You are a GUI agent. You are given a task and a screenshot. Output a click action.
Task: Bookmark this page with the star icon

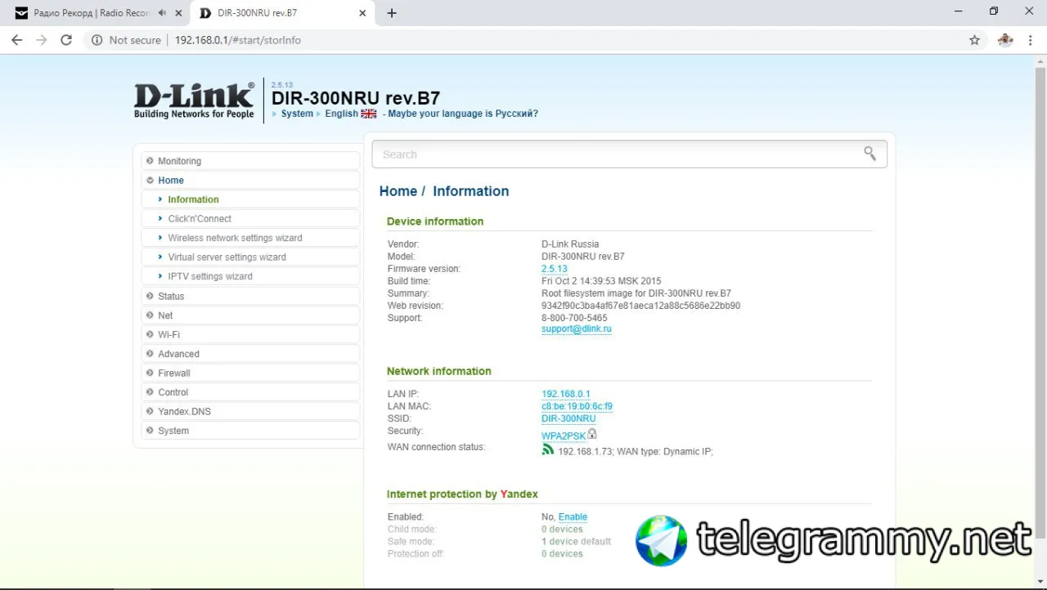point(974,40)
